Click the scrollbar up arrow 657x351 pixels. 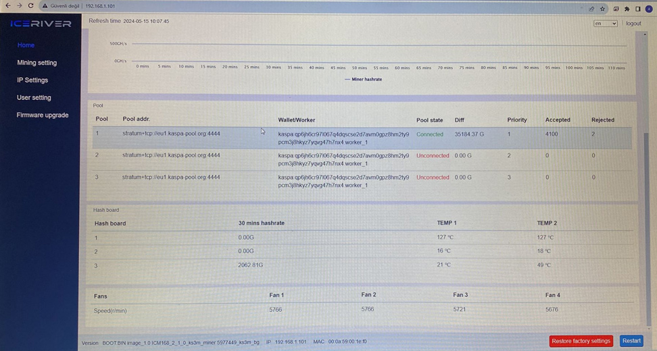click(x=645, y=35)
